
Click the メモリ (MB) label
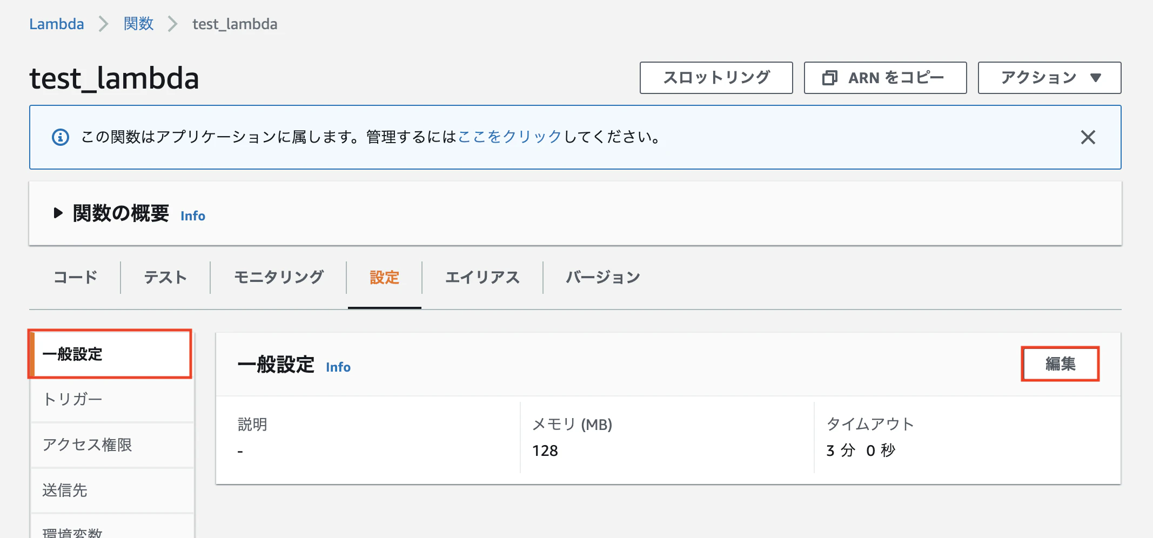pos(572,424)
